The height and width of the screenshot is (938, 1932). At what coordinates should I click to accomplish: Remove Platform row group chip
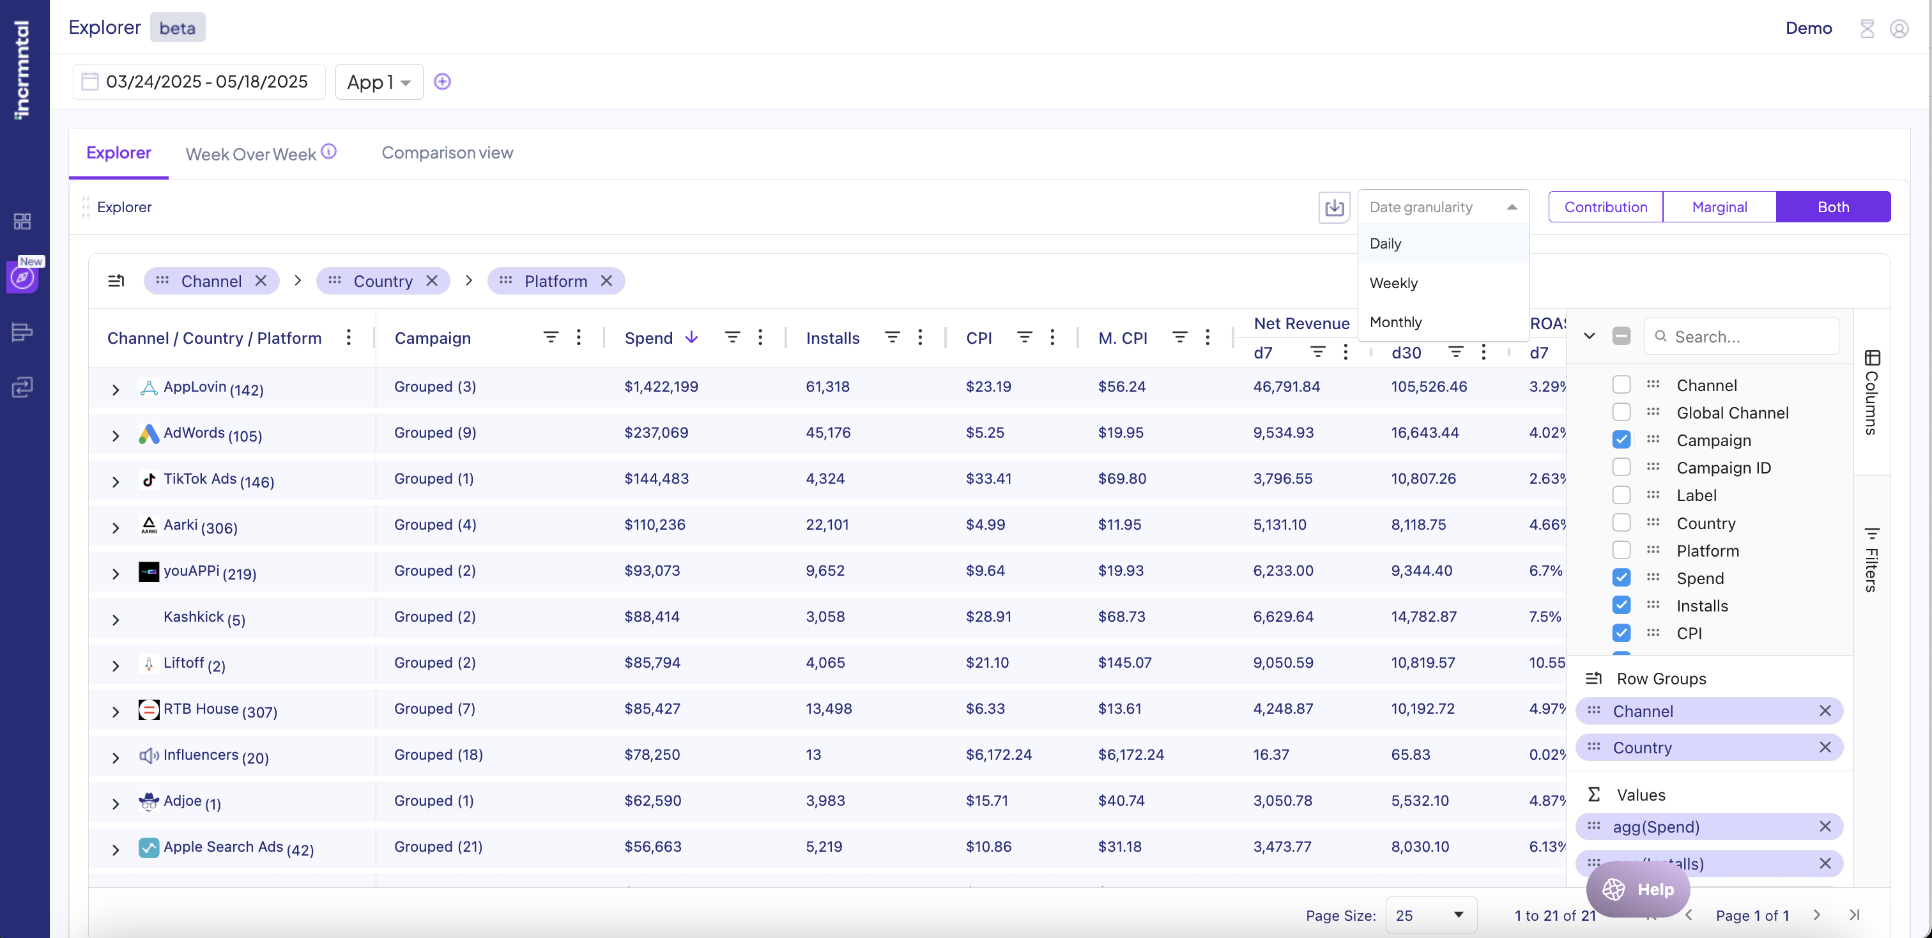[607, 281]
